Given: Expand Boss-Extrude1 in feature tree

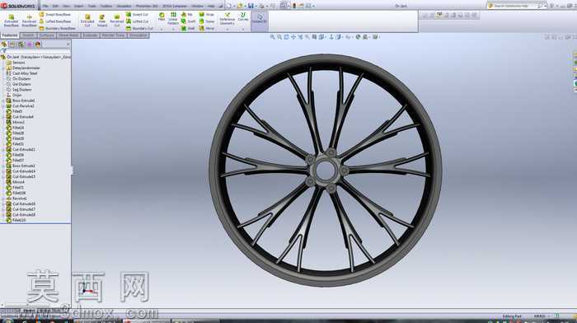Looking at the screenshot, I should [3, 101].
